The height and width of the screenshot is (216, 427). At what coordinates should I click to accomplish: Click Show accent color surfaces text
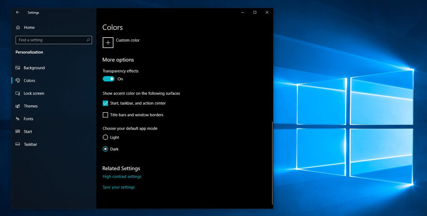pyautogui.click(x=141, y=93)
